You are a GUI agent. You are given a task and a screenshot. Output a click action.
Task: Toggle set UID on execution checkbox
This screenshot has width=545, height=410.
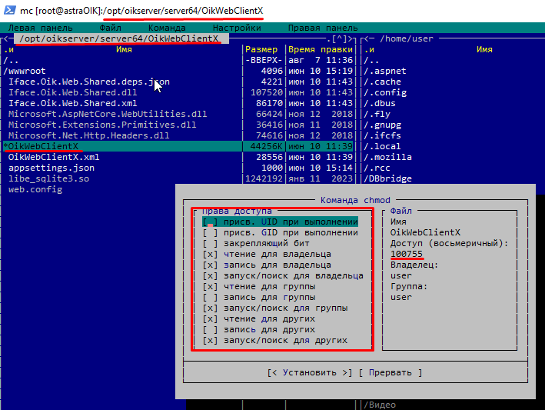[210, 222]
